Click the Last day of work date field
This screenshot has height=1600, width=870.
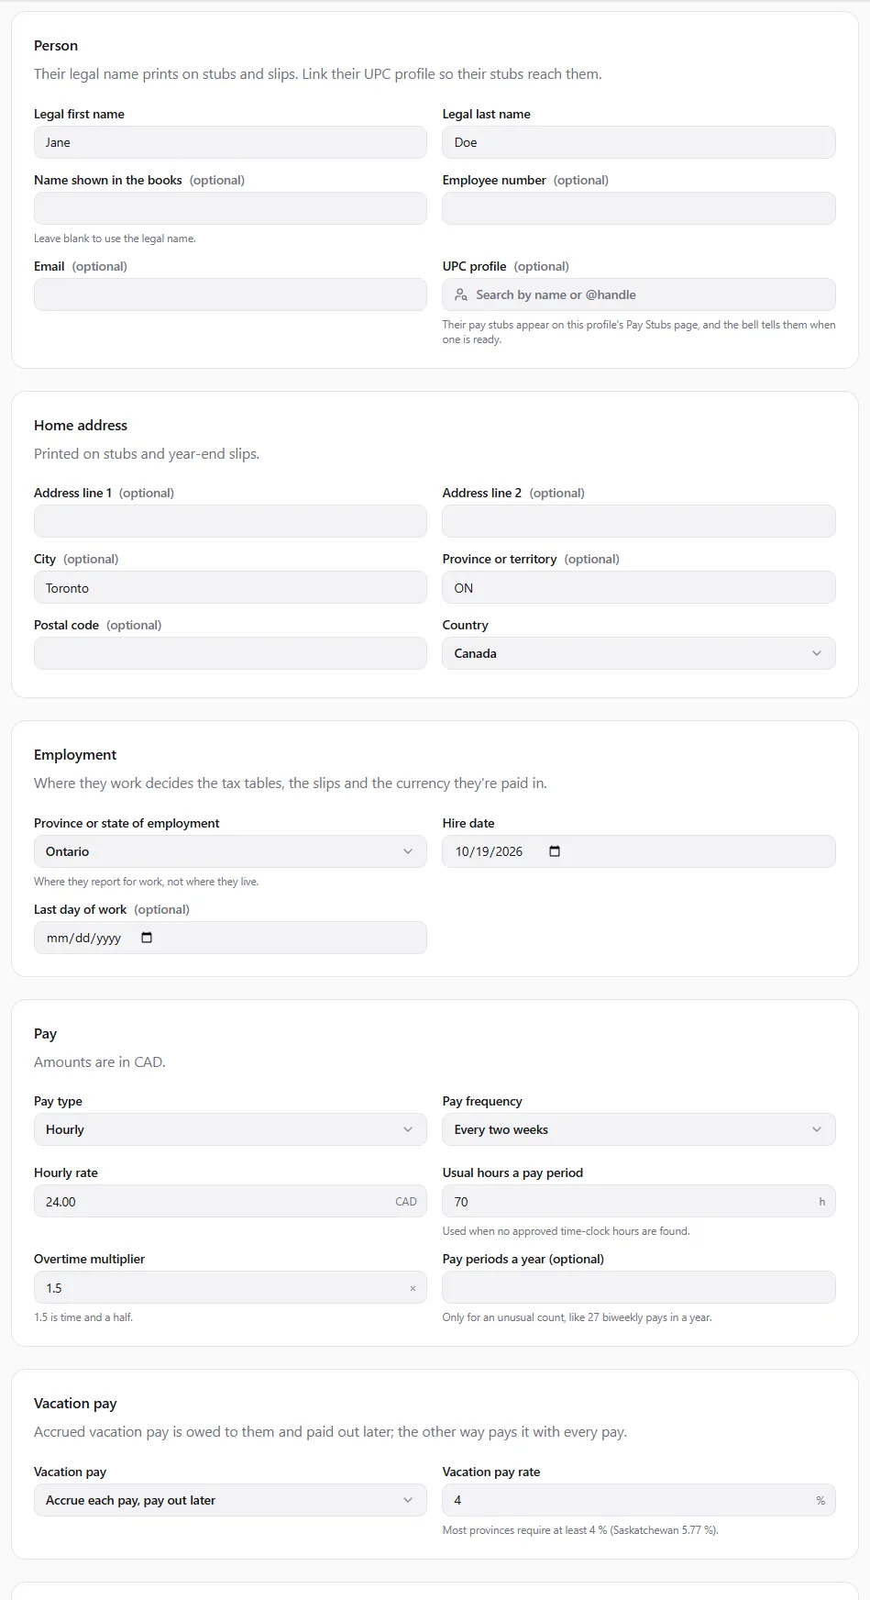point(230,938)
